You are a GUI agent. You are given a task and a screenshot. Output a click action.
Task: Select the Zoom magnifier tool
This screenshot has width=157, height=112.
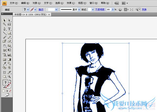[9, 76]
